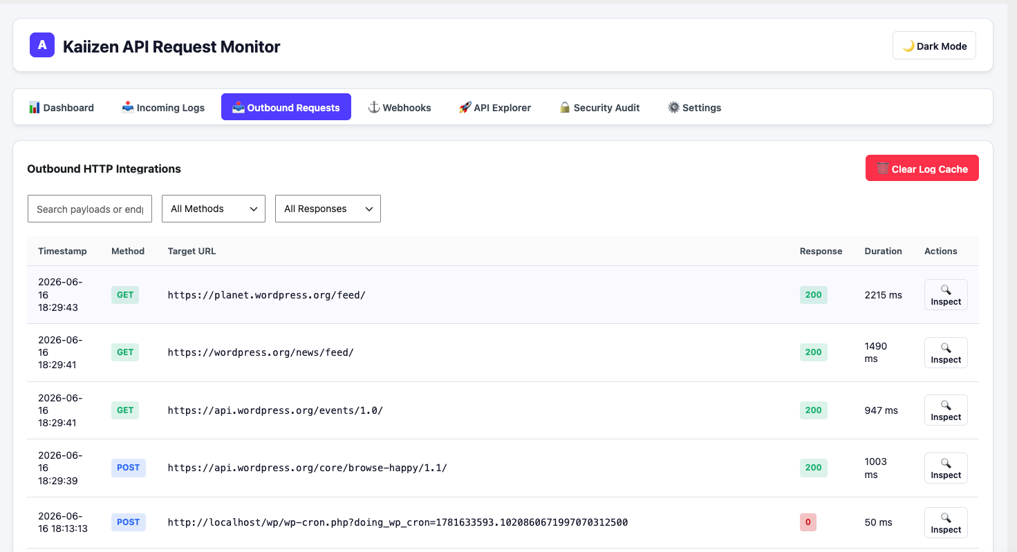This screenshot has height=552, width=1017.
Task: Switch to the Dashboard tab
Action: tap(62, 107)
